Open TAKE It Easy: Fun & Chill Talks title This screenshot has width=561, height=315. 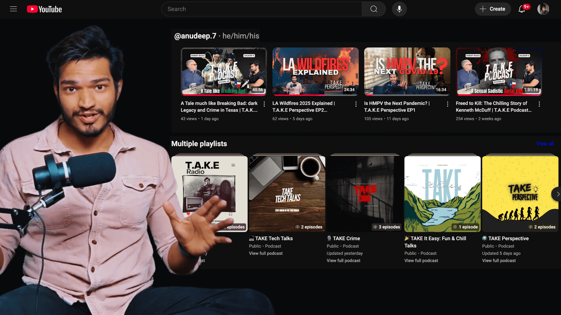[435, 242]
